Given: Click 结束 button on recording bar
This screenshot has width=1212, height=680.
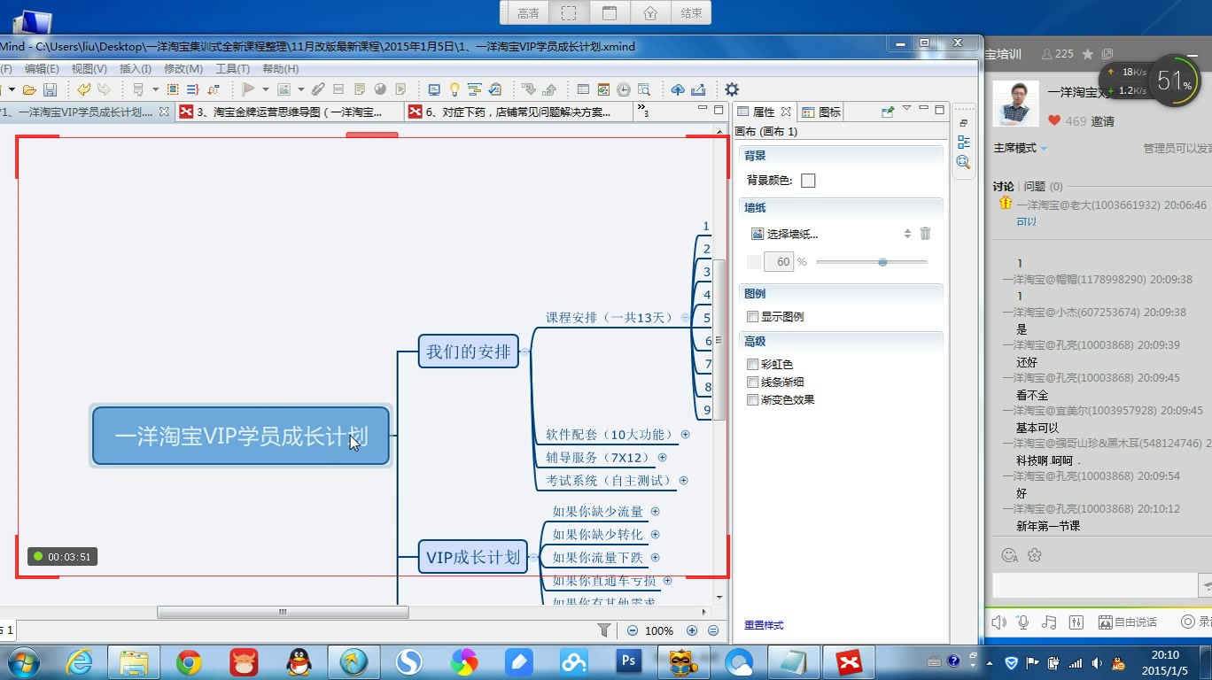Looking at the screenshot, I should pos(691,13).
